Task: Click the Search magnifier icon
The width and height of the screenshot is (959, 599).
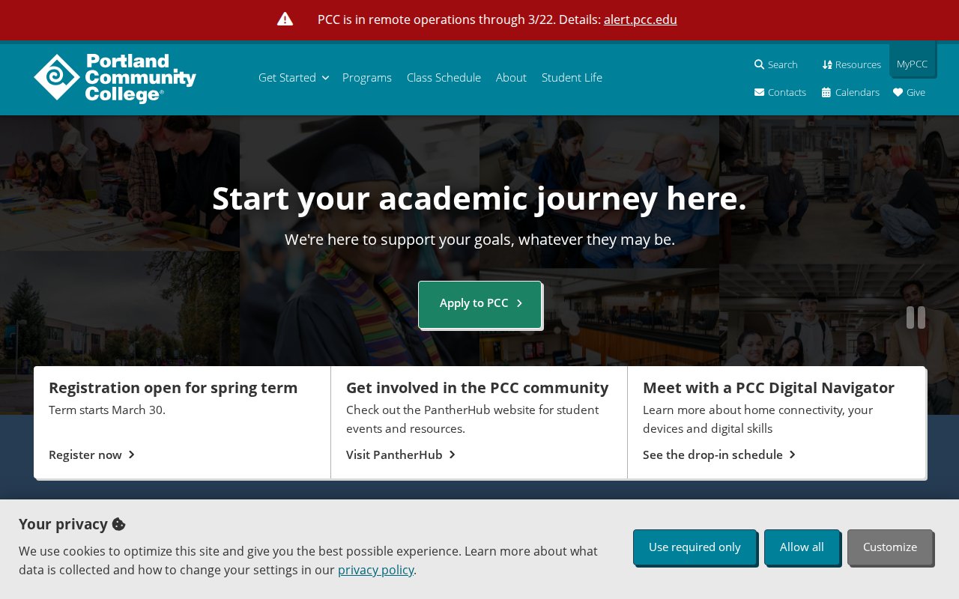Action: (759, 64)
